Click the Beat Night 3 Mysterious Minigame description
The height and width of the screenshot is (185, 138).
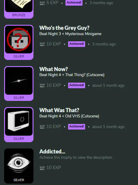click(x=70, y=34)
